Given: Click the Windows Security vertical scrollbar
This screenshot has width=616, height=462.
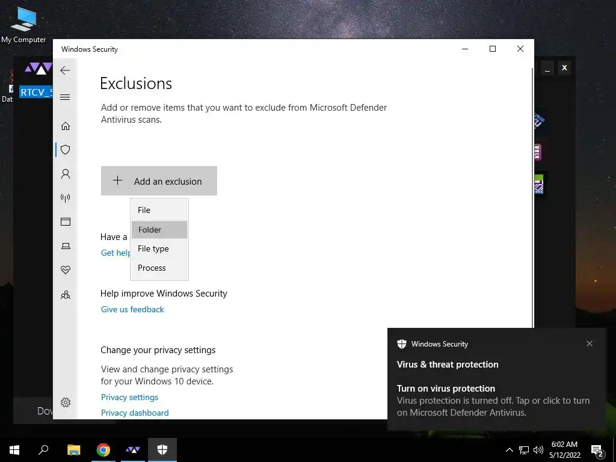Looking at the screenshot, I should click(x=532, y=197).
